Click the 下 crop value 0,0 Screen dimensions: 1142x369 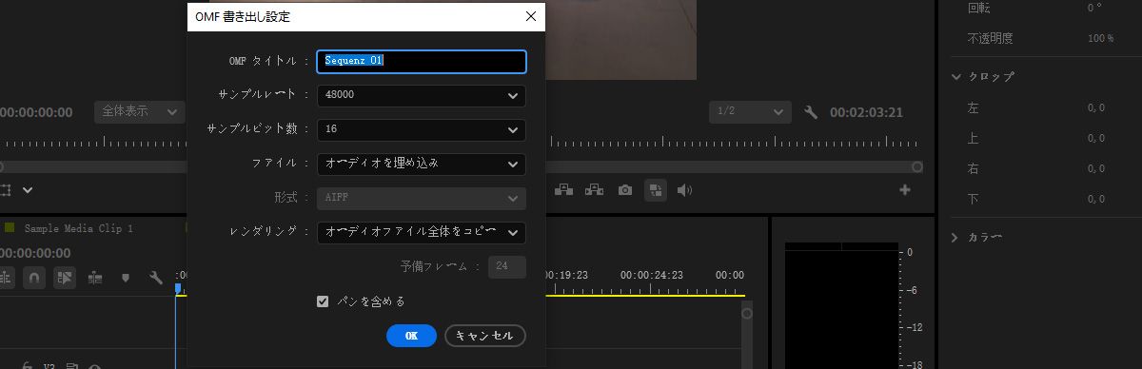[x=1095, y=200]
